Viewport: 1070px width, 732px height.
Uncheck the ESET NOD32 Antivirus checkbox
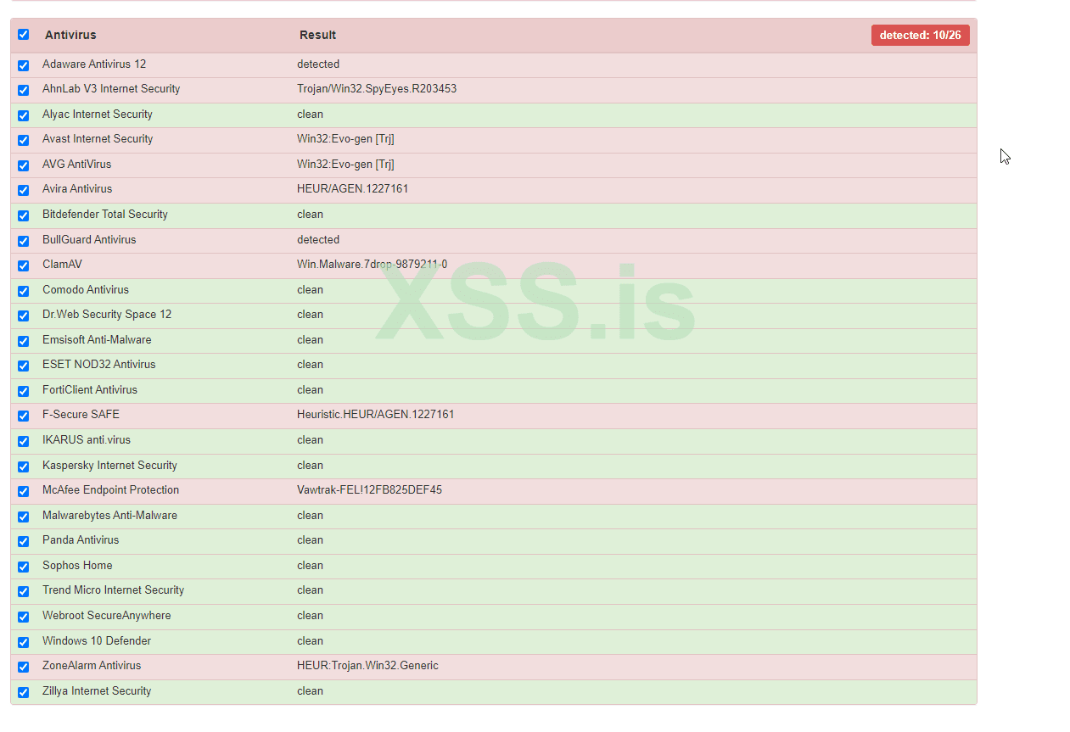point(24,366)
